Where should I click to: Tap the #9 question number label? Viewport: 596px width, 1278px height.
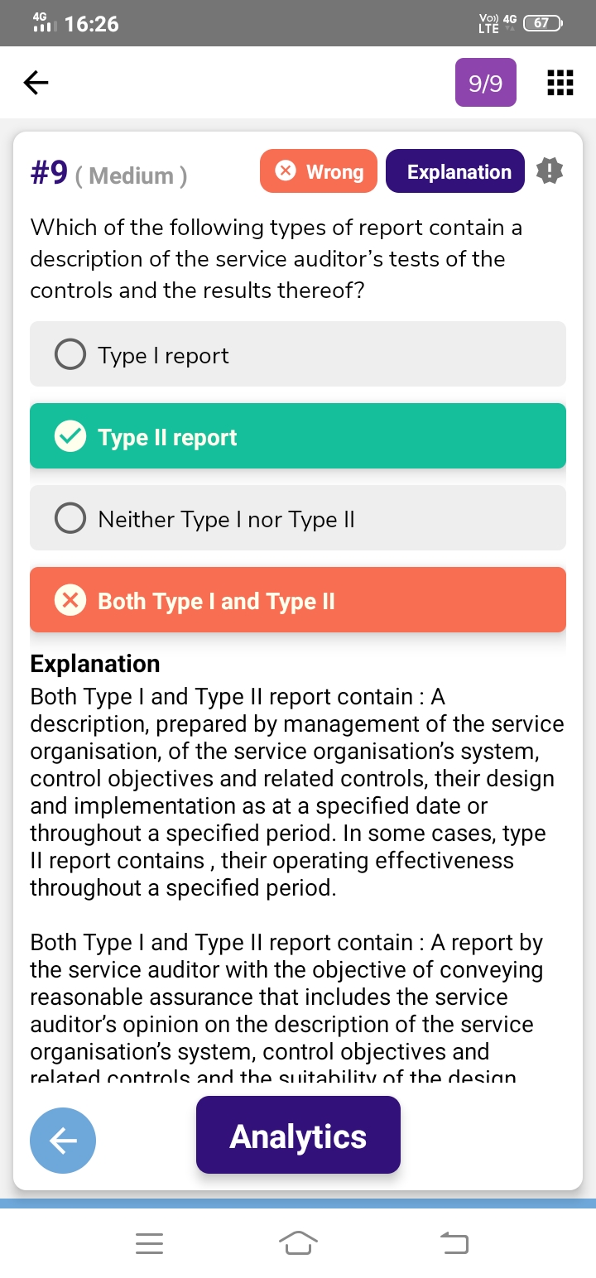(49, 173)
